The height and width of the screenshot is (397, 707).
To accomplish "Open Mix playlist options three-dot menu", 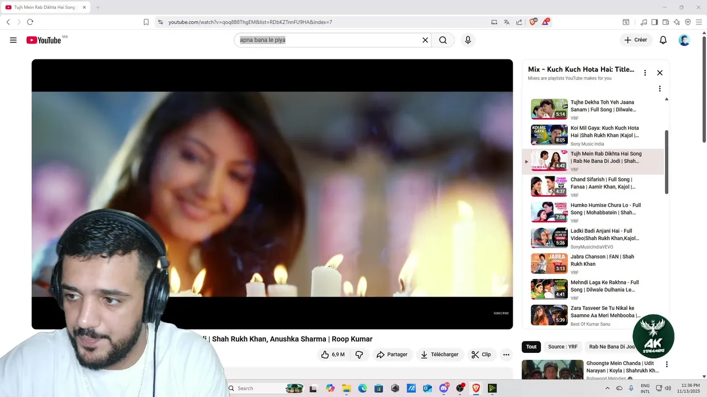I will coord(645,73).
